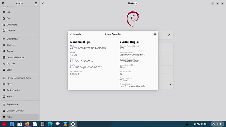
Task: Open Gizlilik ve Güvenlik settings
Action: 20,111
